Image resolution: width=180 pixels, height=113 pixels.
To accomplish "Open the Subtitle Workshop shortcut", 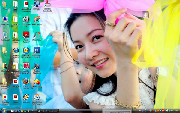I will tap(37, 68).
